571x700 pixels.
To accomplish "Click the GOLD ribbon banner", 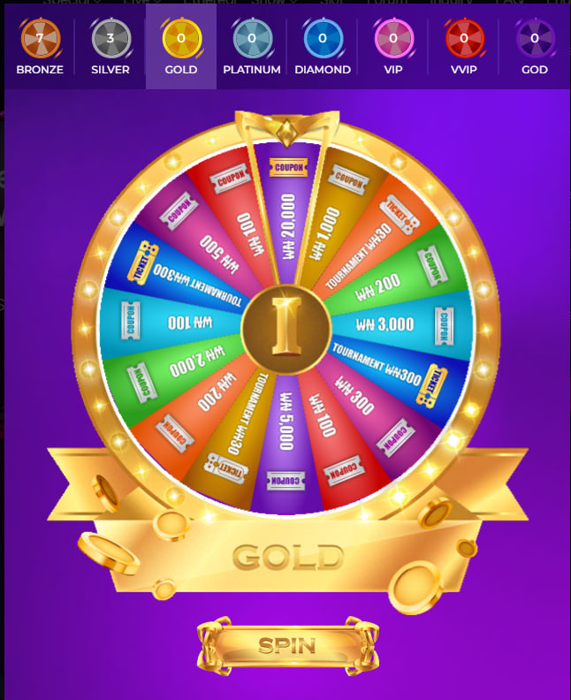I will pyautogui.click(x=288, y=557).
